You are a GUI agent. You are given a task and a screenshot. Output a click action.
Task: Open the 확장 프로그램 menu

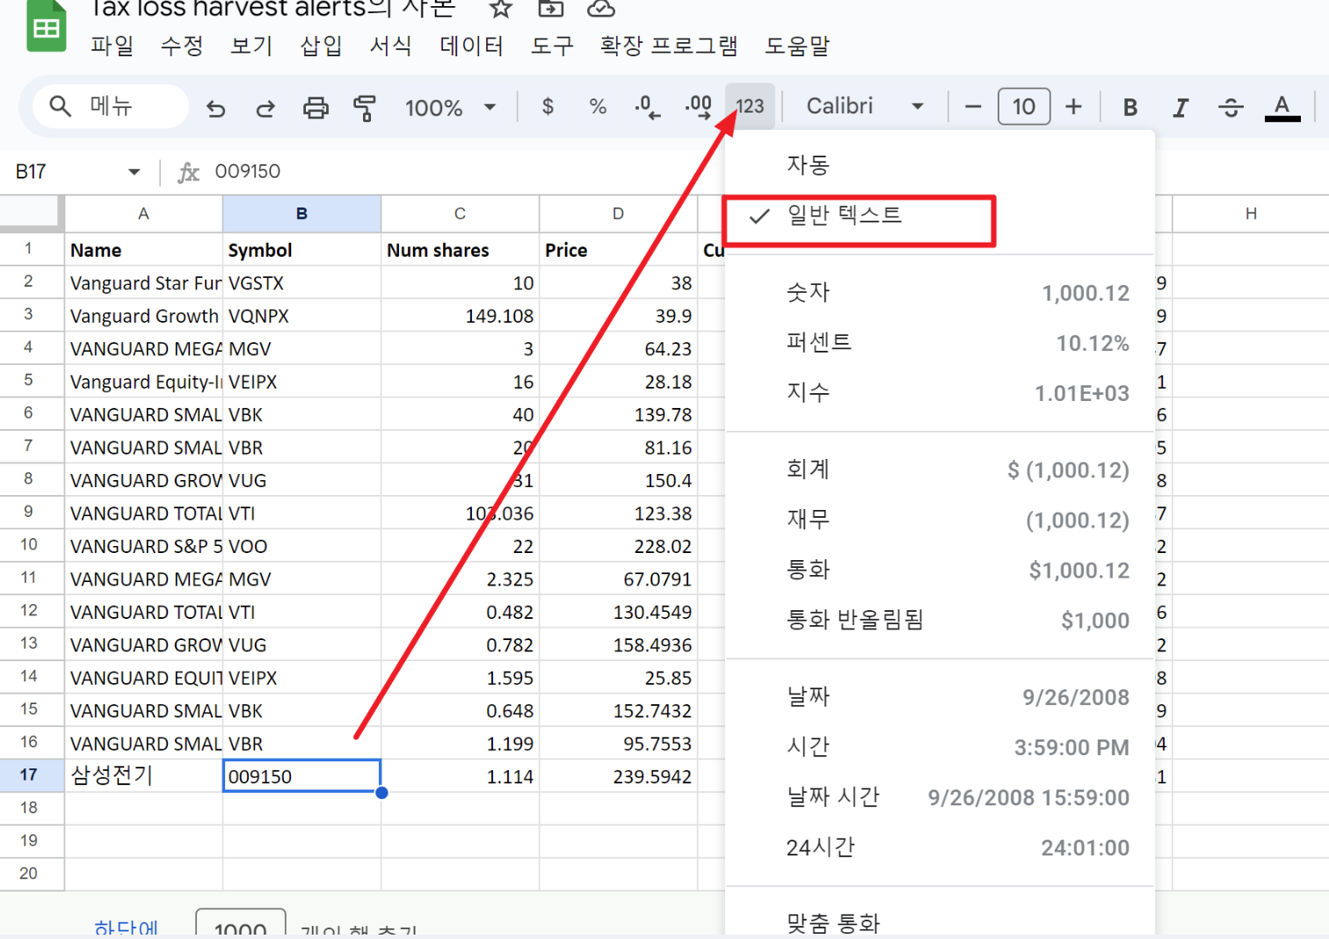pyautogui.click(x=669, y=46)
